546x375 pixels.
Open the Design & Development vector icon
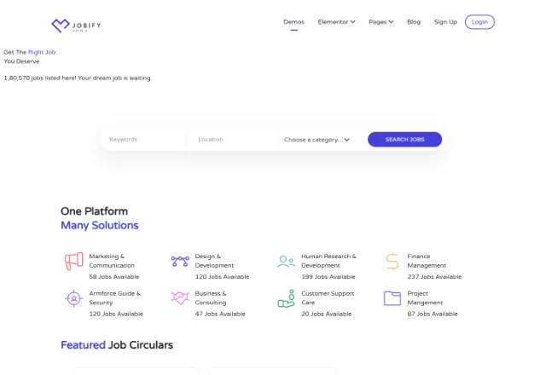[x=180, y=261]
